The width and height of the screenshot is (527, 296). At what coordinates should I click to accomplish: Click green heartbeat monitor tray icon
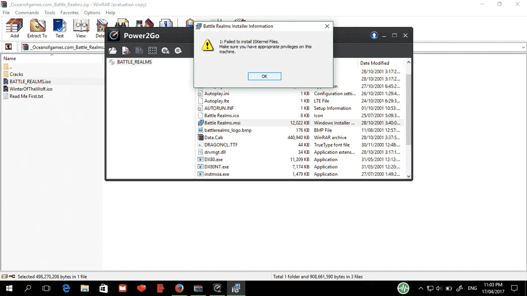click(x=403, y=288)
